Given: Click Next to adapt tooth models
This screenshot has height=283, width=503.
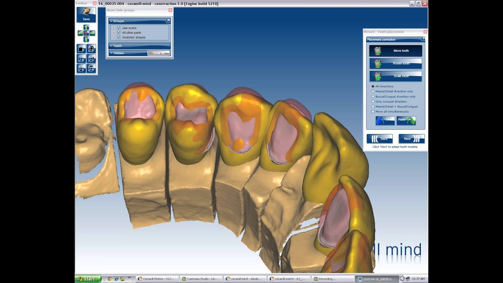Looking at the screenshot, I should [x=411, y=139].
